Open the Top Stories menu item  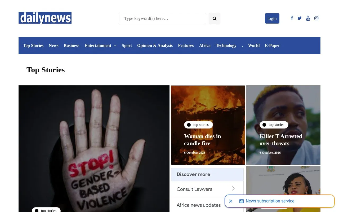click(x=33, y=46)
